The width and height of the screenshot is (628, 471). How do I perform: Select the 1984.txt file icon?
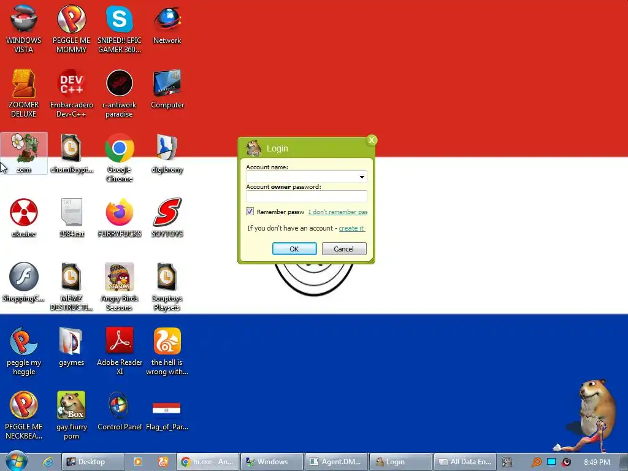(71, 218)
